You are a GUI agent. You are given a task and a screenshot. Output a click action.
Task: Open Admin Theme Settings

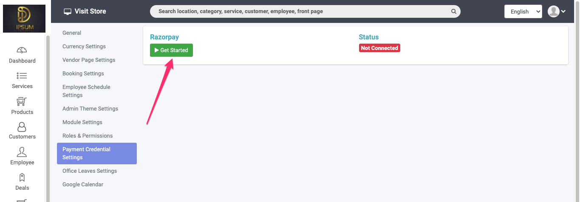click(90, 108)
